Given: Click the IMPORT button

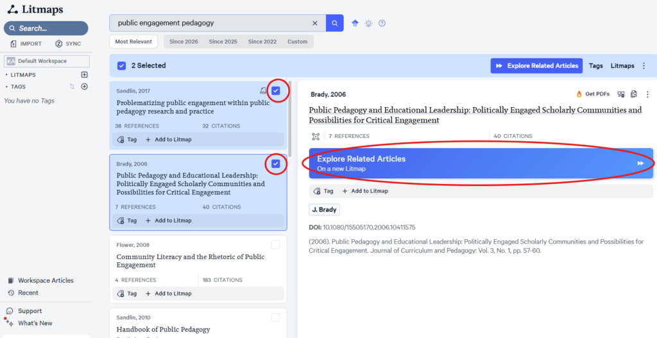Looking at the screenshot, I should (x=26, y=44).
